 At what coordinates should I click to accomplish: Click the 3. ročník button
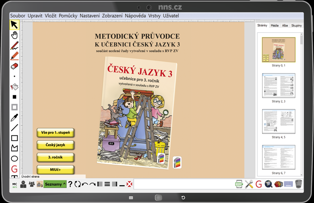pos(55,157)
